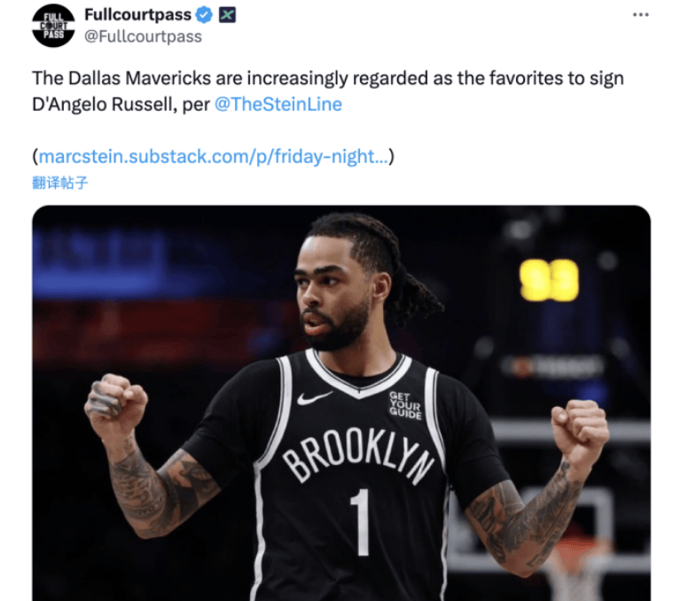Translate the post via 翻译帖子
The image size is (688, 601).
[60, 183]
